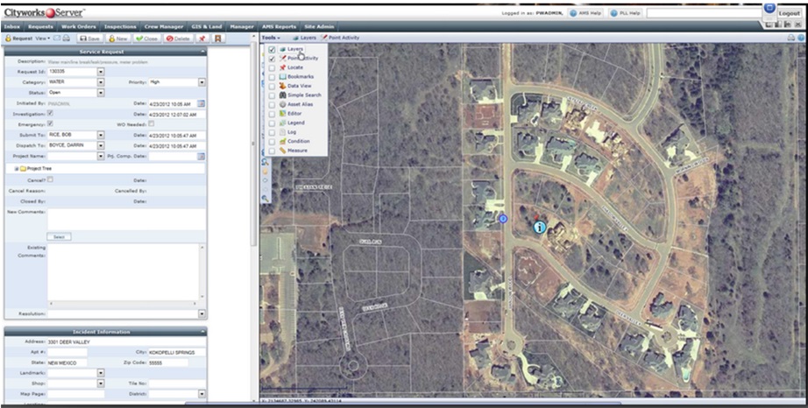Enable the Bookmarks tool checkbox

point(272,77)
